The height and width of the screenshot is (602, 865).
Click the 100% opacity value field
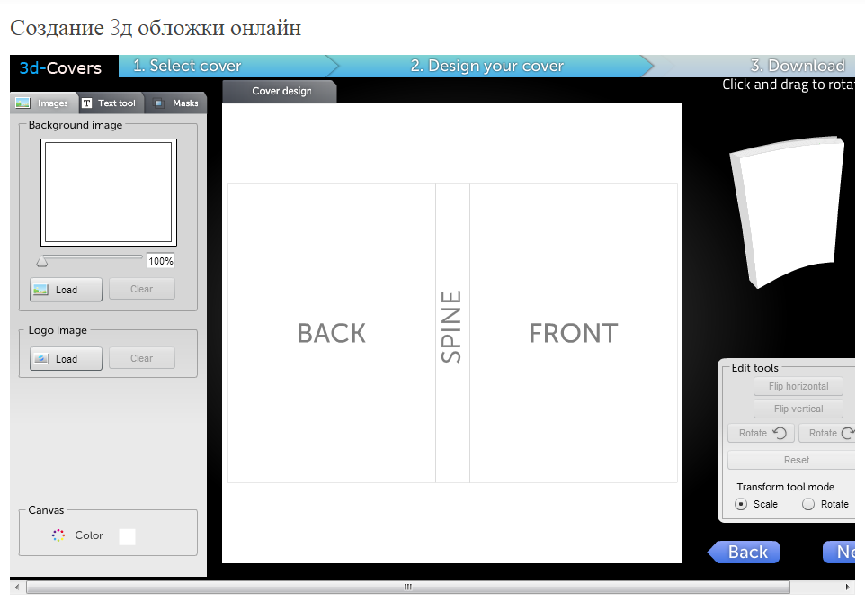point(161,261)
